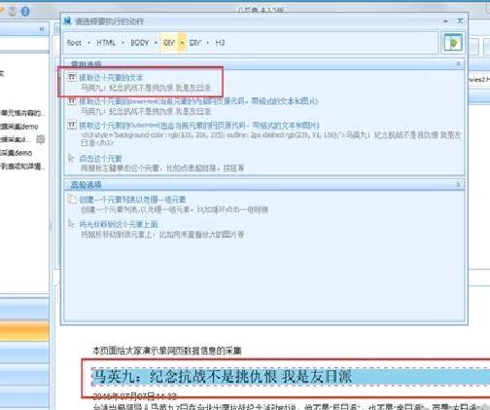Screen dimensions: 490x410
Task: Select the H3 breadcrumb node
Action: point(220,43)
